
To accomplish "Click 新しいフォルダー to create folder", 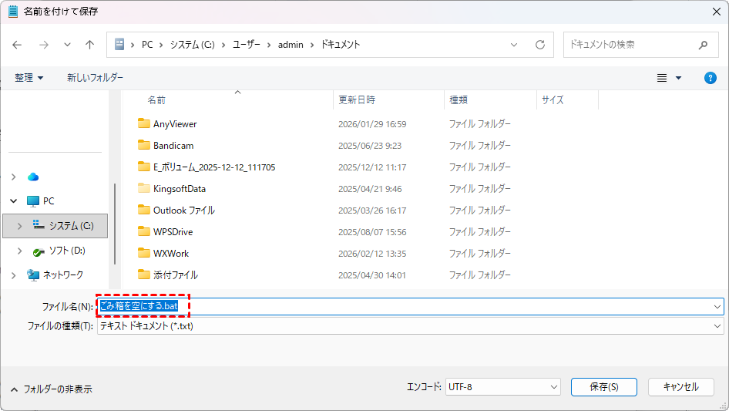I will (x=95, y=78).
